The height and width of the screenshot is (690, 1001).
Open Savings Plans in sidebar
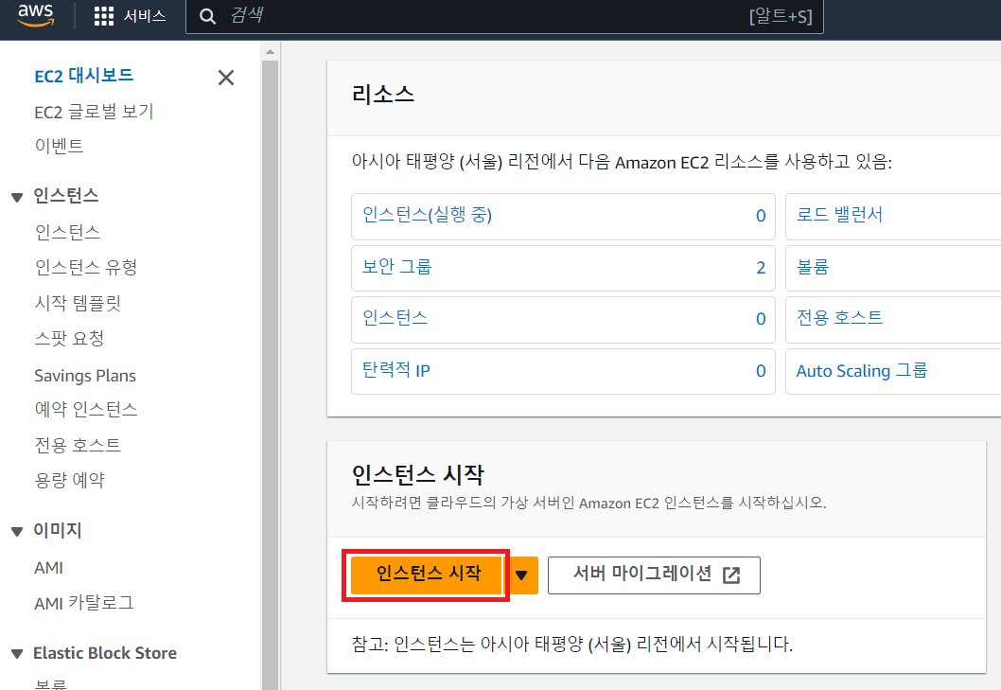pos(85,376)
